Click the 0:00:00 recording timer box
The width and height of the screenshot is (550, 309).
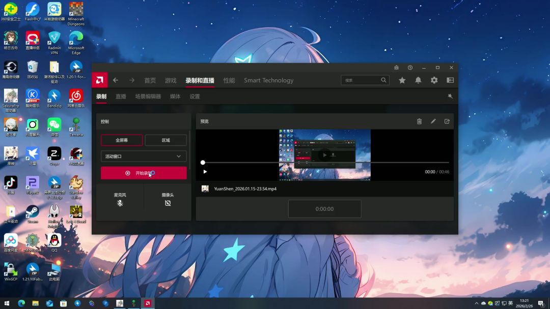pos(324,209)
